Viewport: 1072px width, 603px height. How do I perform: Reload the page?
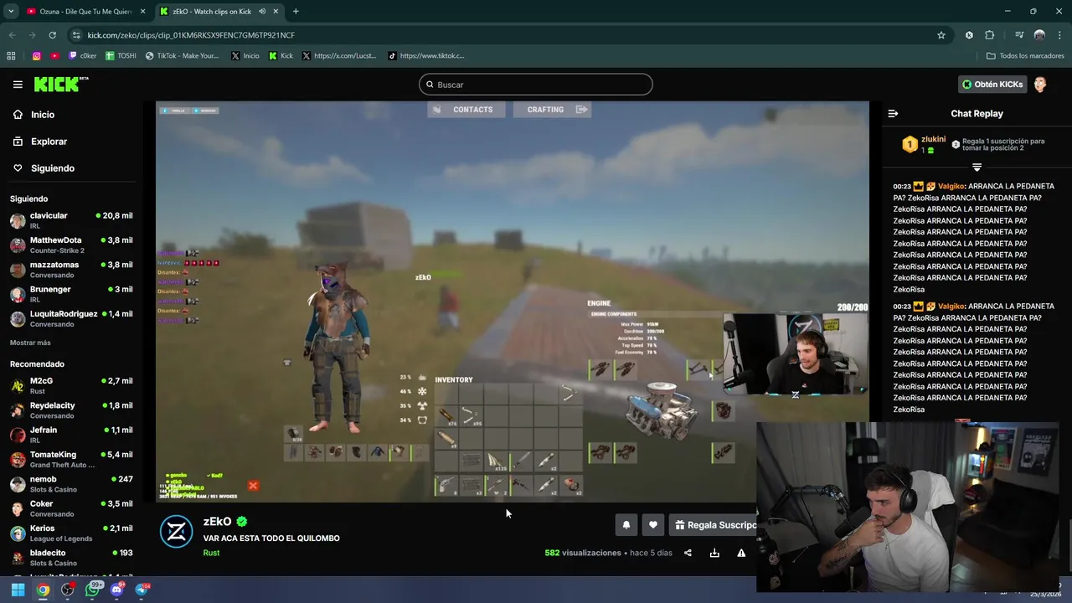(x=52, y=35)
